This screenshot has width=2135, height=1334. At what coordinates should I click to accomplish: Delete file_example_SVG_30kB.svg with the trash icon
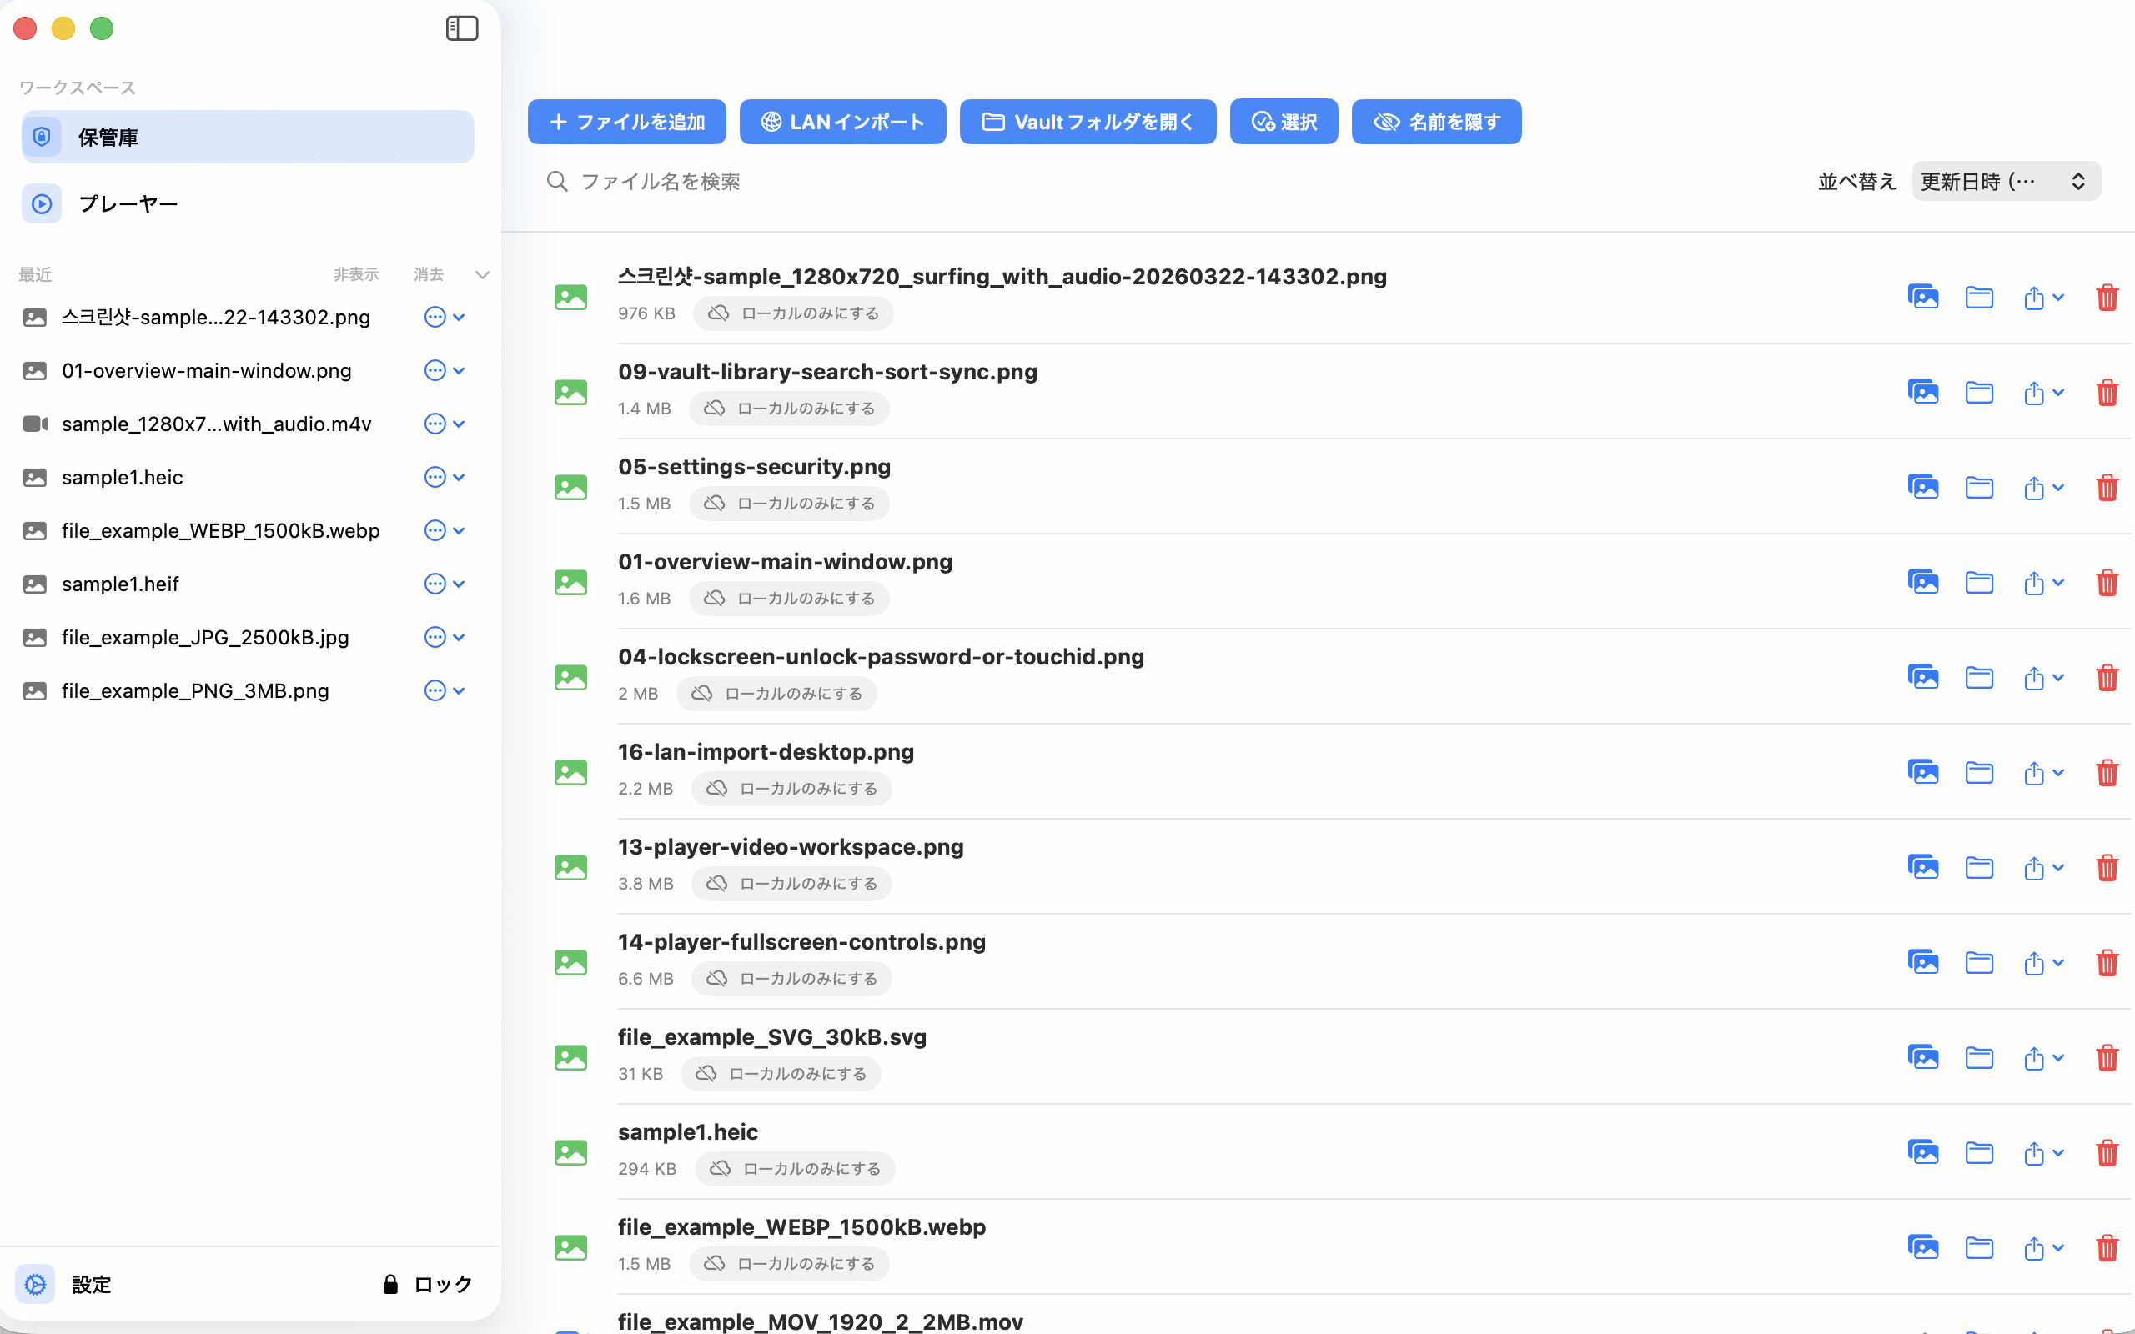click(x=2107, y=1058)
